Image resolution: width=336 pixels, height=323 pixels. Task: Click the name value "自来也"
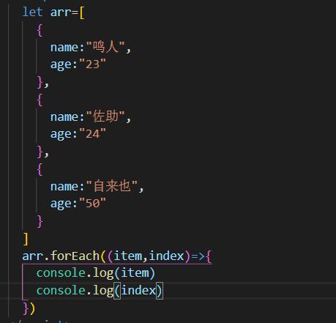point(112,186)
